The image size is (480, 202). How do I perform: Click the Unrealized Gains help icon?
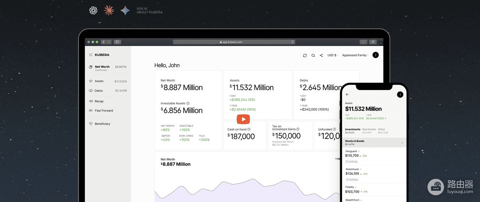(x=298, y=129)
